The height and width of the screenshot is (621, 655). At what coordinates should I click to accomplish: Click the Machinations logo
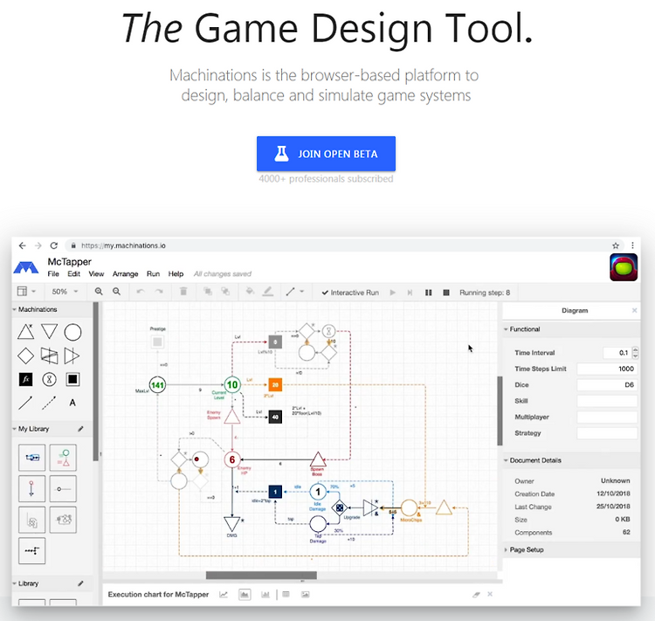[26, 267]
